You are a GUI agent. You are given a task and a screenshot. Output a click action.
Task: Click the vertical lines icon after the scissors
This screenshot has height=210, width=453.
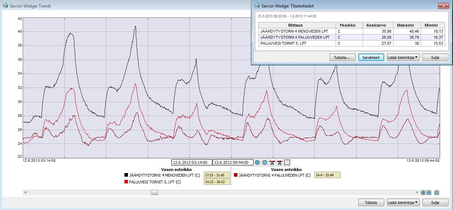click(x=287, y=162)
